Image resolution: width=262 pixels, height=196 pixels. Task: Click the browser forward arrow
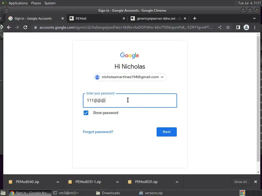click(17, 27)
